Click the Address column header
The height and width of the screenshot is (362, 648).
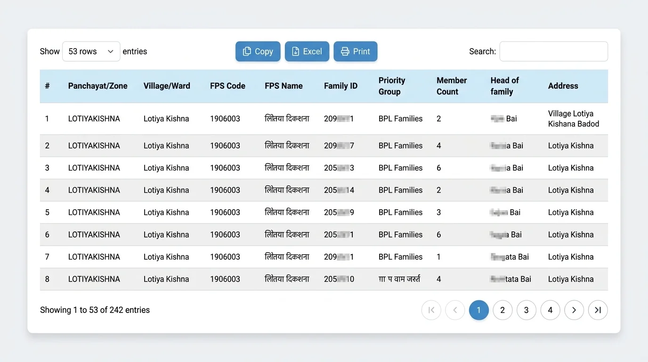[x=563, y=86]
